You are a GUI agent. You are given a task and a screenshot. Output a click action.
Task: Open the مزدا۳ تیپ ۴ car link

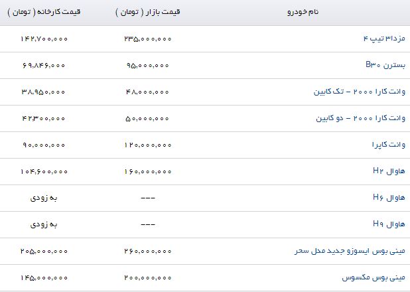point(384,38)
